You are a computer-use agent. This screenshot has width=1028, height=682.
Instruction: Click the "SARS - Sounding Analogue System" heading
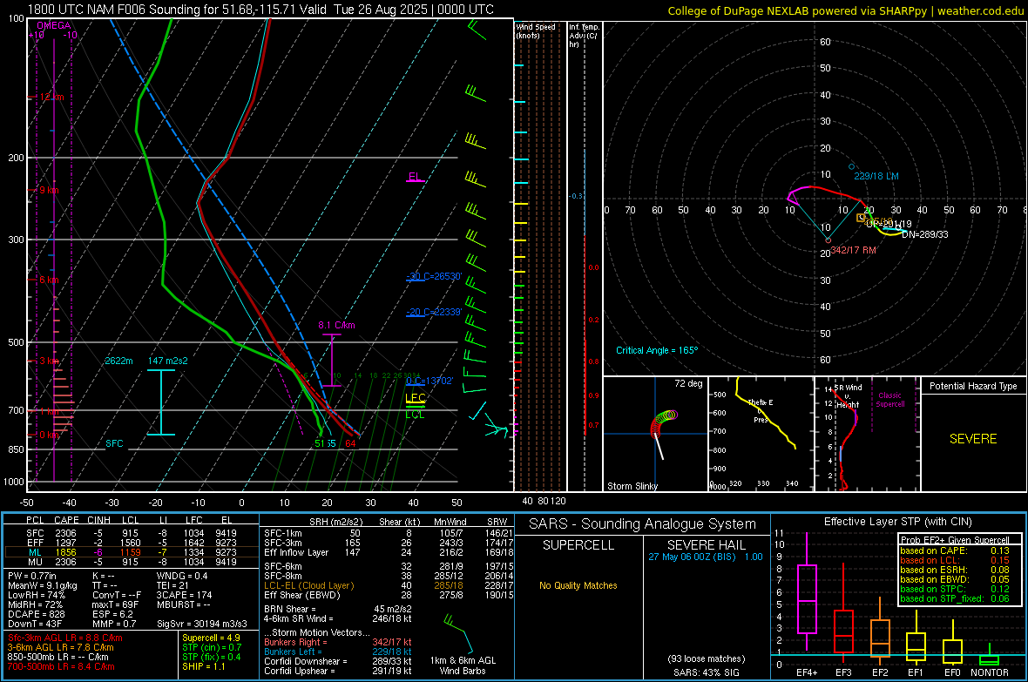coord(643,524)
